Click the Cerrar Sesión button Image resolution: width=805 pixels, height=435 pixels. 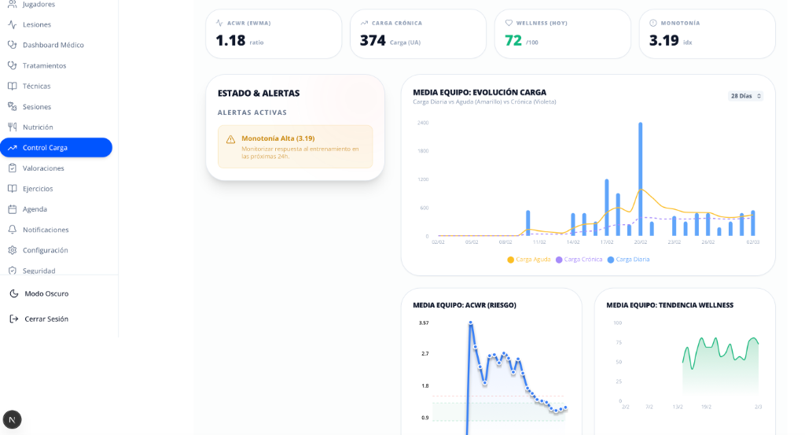coord(46,319)
